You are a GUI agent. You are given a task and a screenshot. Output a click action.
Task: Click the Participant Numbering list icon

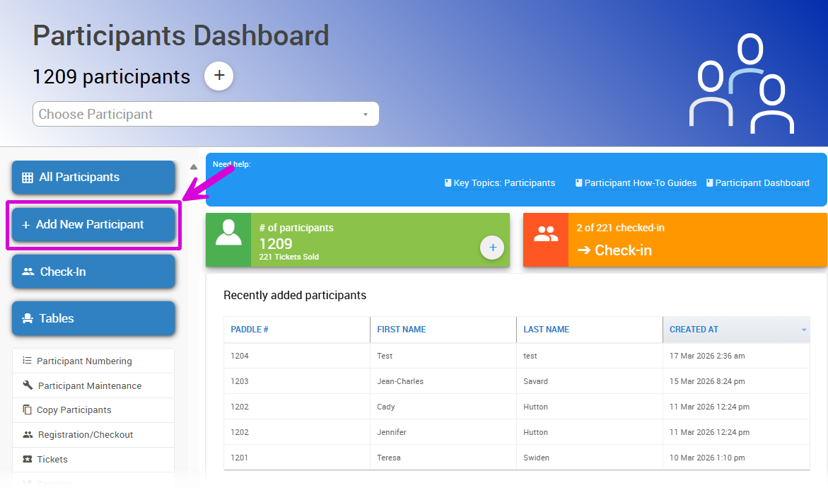click(x=28, y=361)
